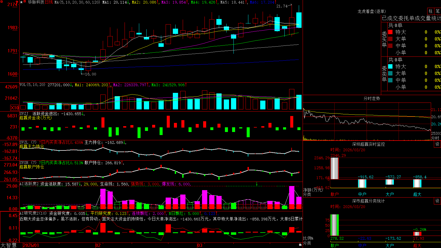Click the SVZJ indicator name
Image resolution: width=441 pixels, height=248 pixels.
pos(24,114)
